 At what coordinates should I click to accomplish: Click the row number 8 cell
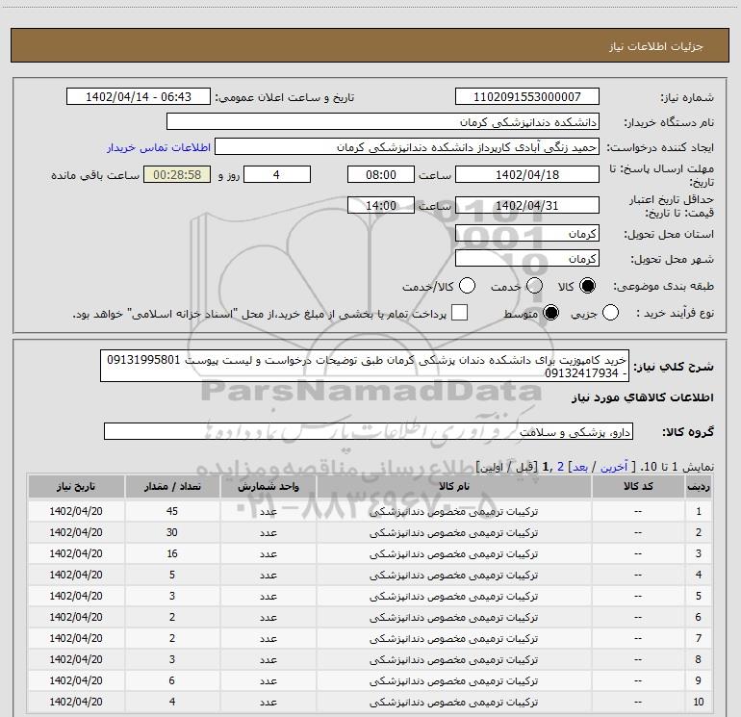pyautogui.click(x=699, y=659)
